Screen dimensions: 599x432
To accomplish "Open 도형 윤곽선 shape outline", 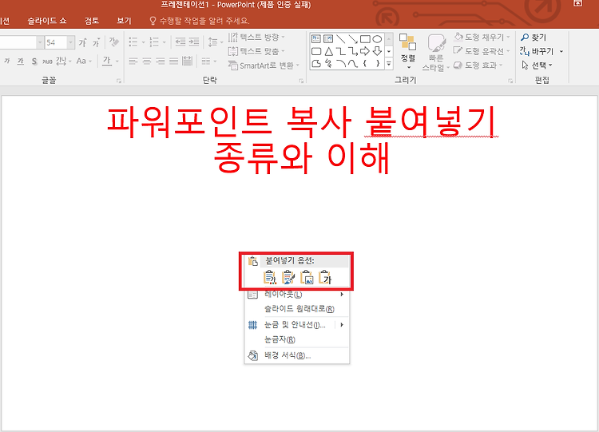I will (482, 51).
